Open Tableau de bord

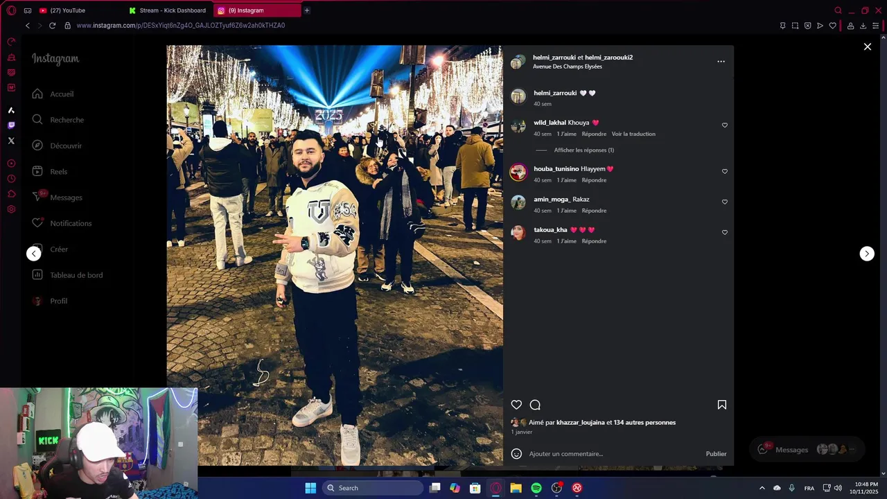pos(67,275)
